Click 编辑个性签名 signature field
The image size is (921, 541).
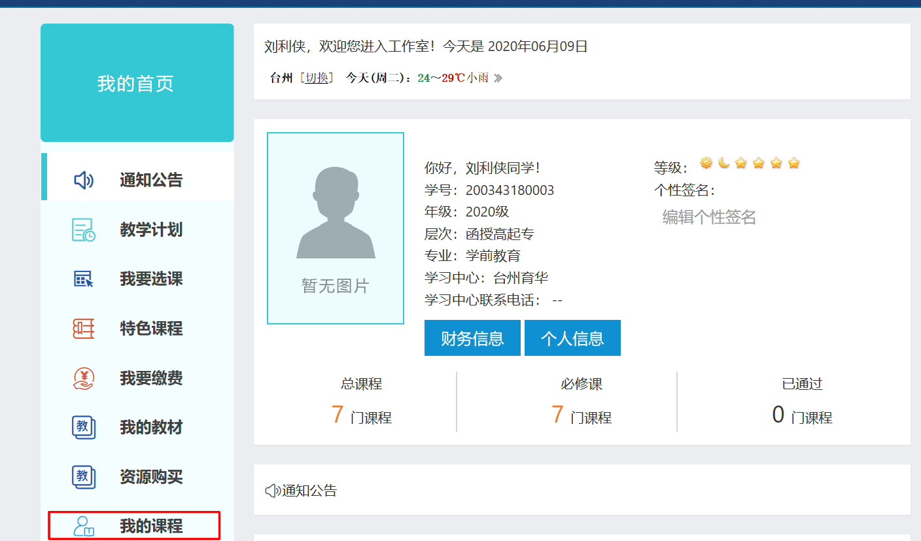click(709, 217)
